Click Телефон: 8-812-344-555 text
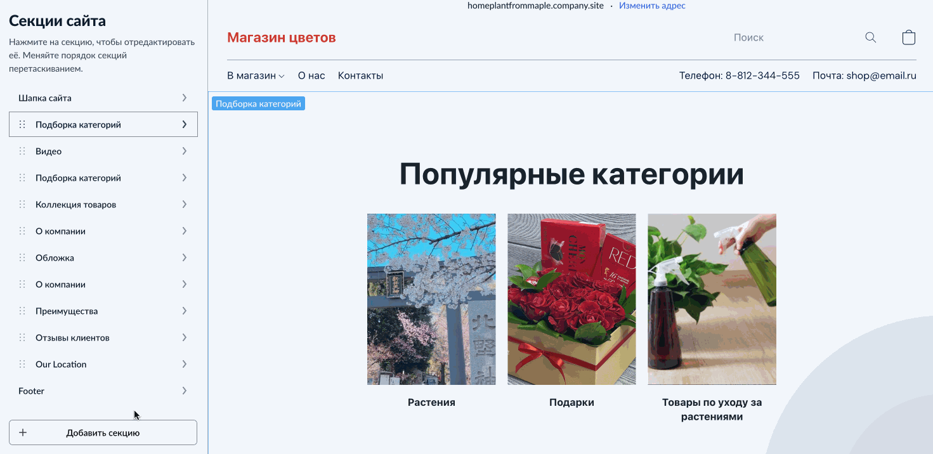 pos(740,75)
